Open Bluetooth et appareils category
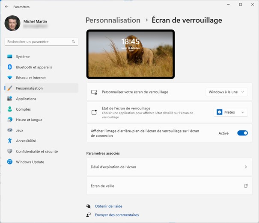Image resolution: width=259 pixels, height=223 pixels. point(41,67)
